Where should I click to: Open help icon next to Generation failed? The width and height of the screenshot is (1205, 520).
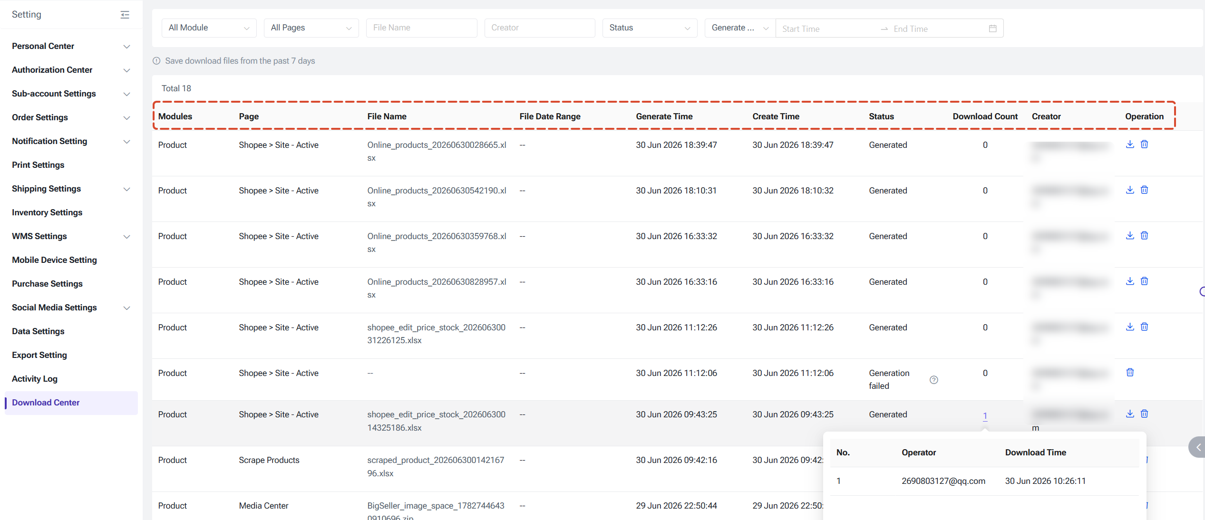coord(933,380)
